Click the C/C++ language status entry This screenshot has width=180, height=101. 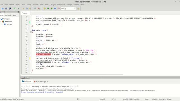point(79,99)
